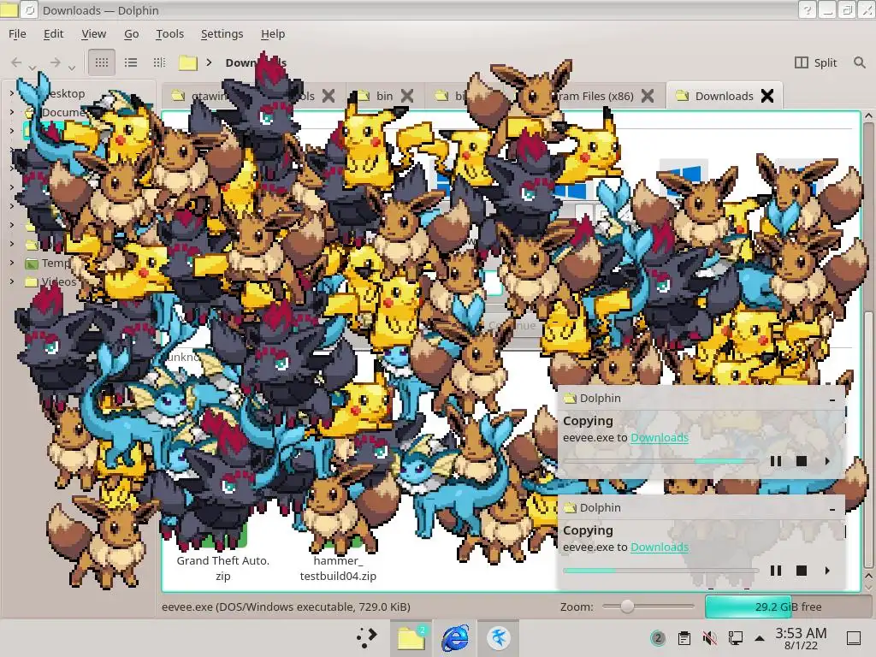This screenshot has height=657, width=876.
Task: Switch to Details view mode
Action: (159, 62)
